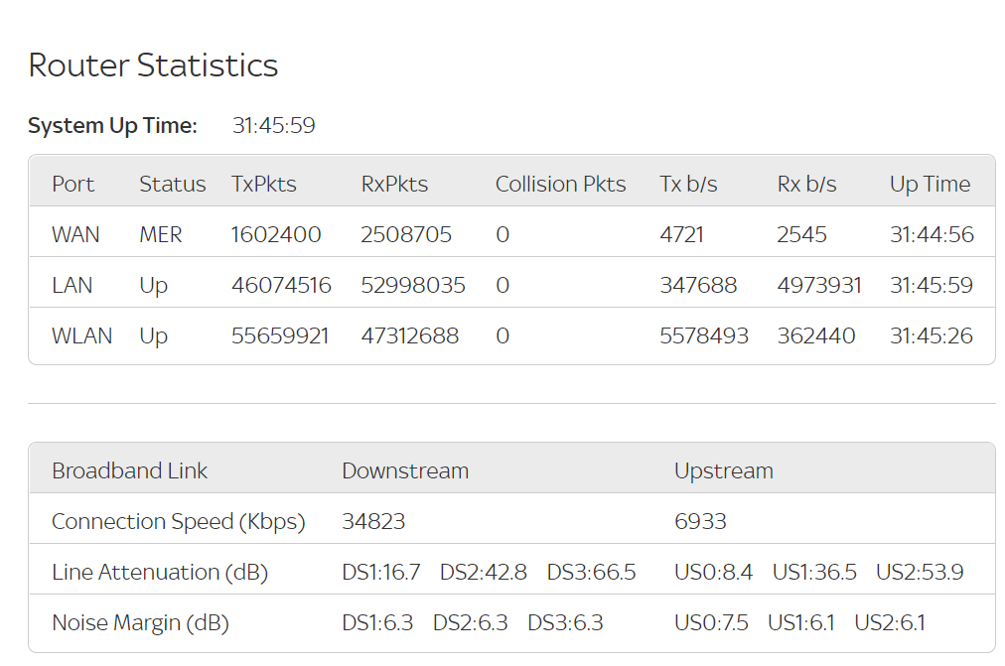Click the Up Time column header
This screenshot has width=1005, height=666.
coord(930,185)
